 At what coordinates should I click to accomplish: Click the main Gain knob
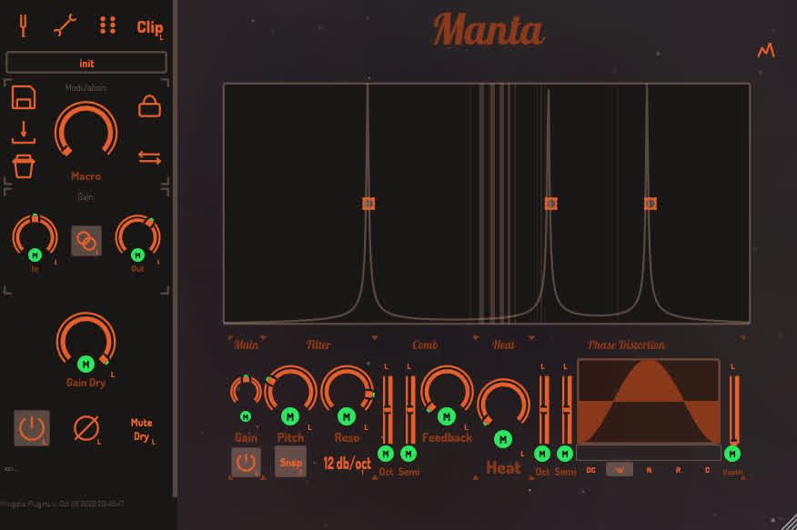point(246,391)
